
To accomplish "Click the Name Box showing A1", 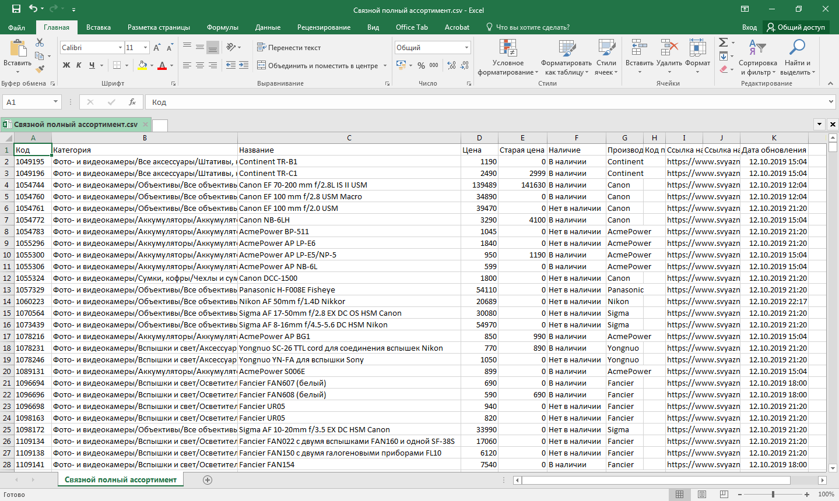I will [x=32, y=102].
